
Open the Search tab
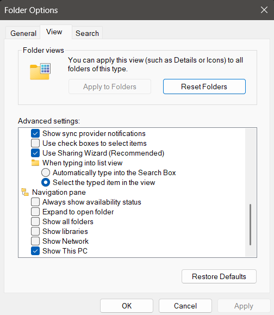click(87, 33)
